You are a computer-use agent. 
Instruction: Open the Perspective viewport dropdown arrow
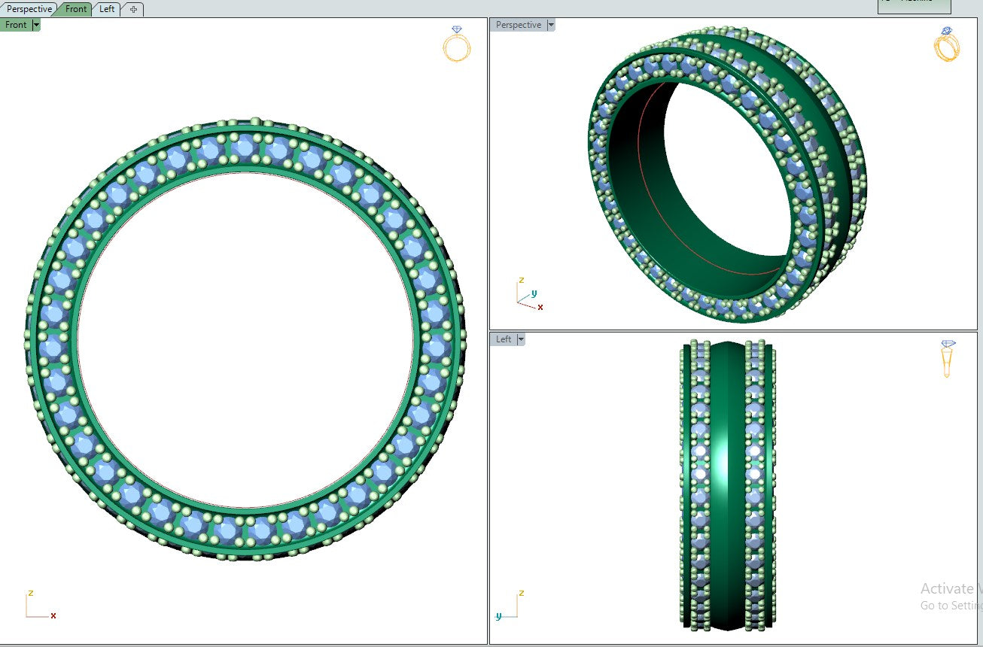point(551,25)
